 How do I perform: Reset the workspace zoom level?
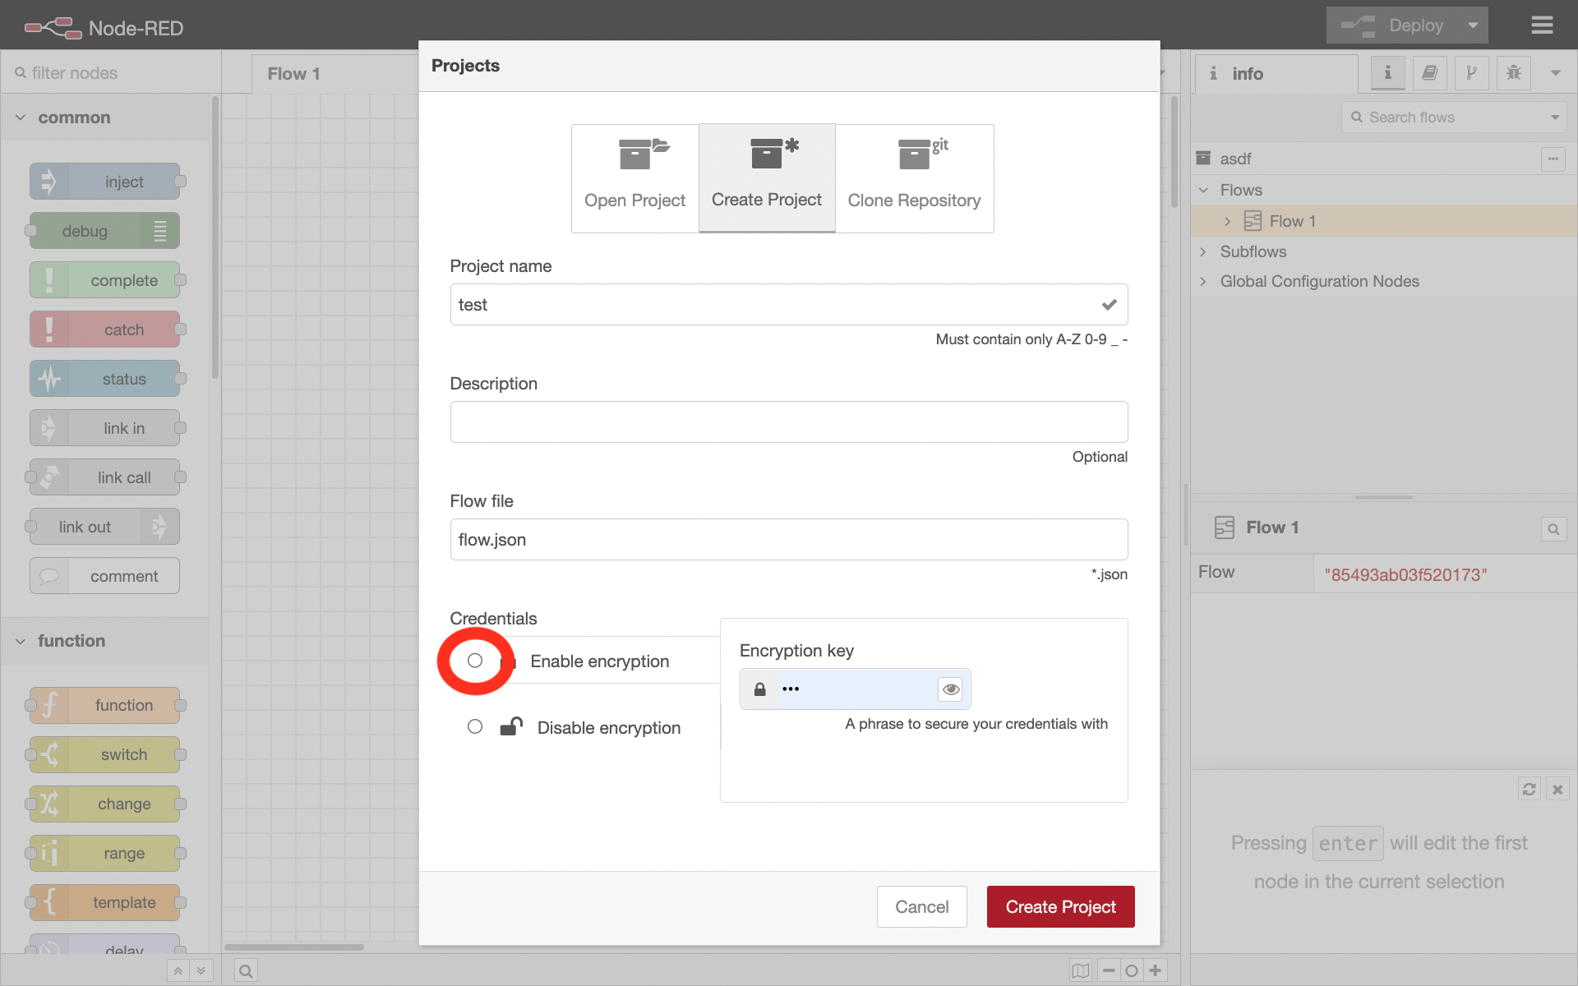pos(1132,970)
